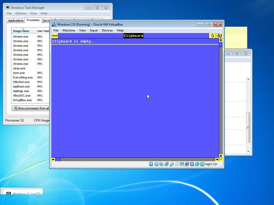Screen dimensions: 274x205
Task: Click the 'Clipboard is empty.' text
Action: coord(73,41)
